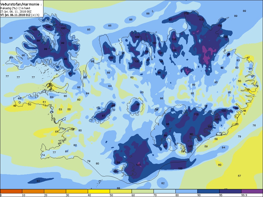Screen dimensions: 263x197
Task: Click the humidity value 91 on the map
Action: [x=250, y=69]
